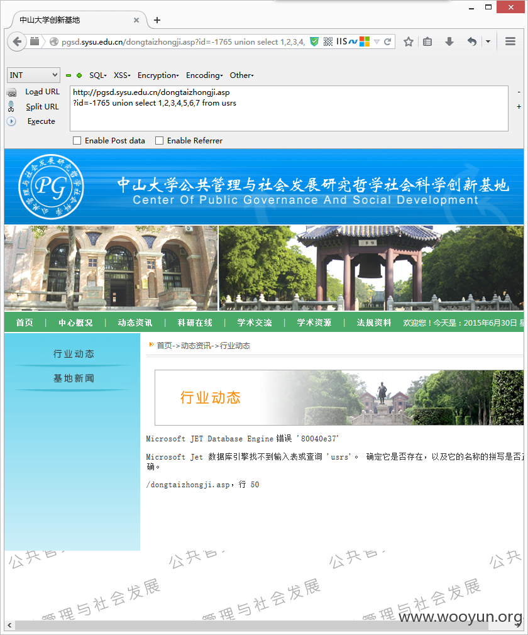
Task: Click the text '/dongtaizhongji.asp, 行 50'
Action: (x=202, y=485)
